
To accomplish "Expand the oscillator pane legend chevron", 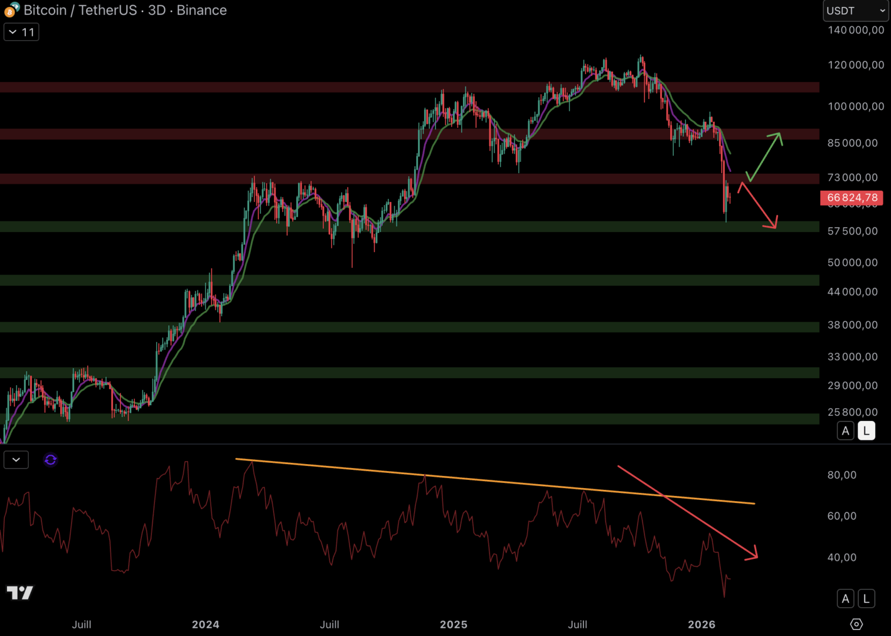I will pyautogui.click(x=16, y=460).
